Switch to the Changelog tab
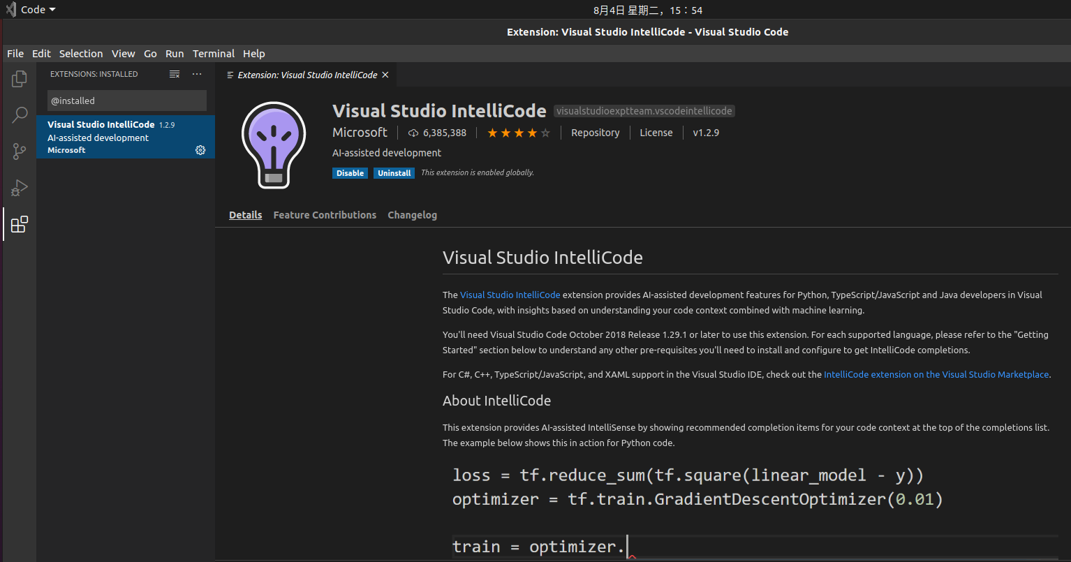Image resolution: width=1071 pixels, height=562 pixels. pyautogui.click(x=413, y=215)
